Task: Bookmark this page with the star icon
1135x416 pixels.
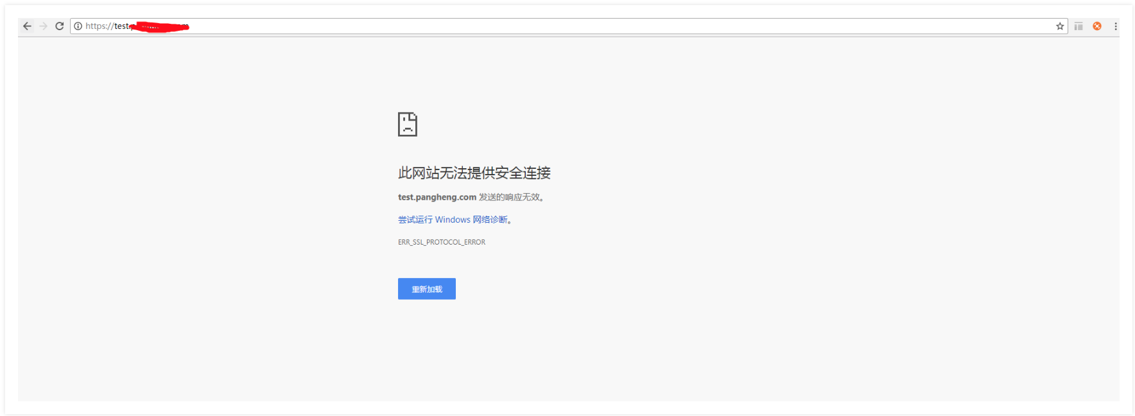Action: tap(1060, 26)
